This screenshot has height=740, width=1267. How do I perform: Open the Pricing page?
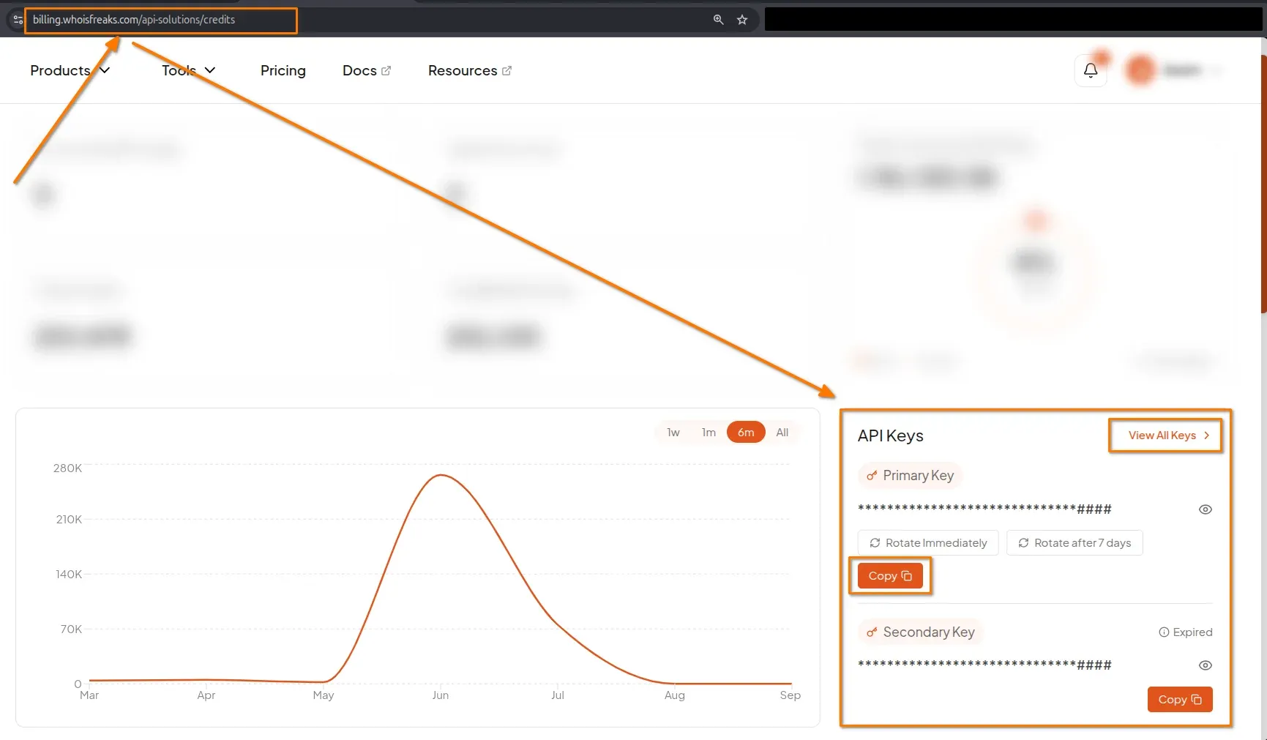(x=283, y=70)
